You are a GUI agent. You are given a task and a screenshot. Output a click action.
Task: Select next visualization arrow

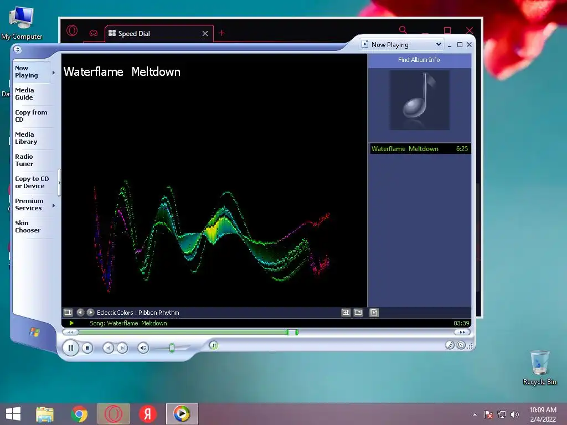(90, 312)
